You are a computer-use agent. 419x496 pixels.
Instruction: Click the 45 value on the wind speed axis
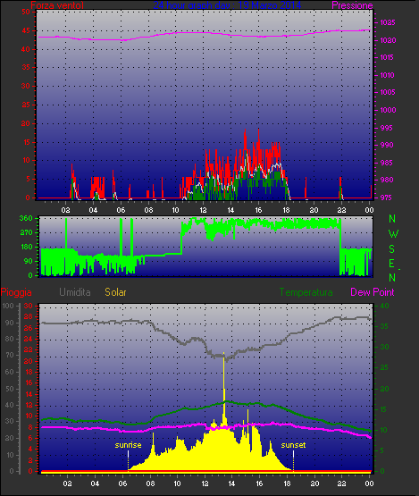pyautogui.click(x=26, y=30)
